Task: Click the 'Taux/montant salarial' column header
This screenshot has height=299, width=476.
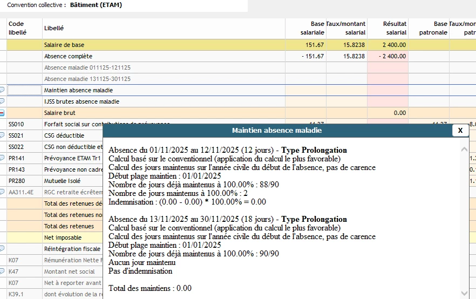Action: click(x=346, y=28)
